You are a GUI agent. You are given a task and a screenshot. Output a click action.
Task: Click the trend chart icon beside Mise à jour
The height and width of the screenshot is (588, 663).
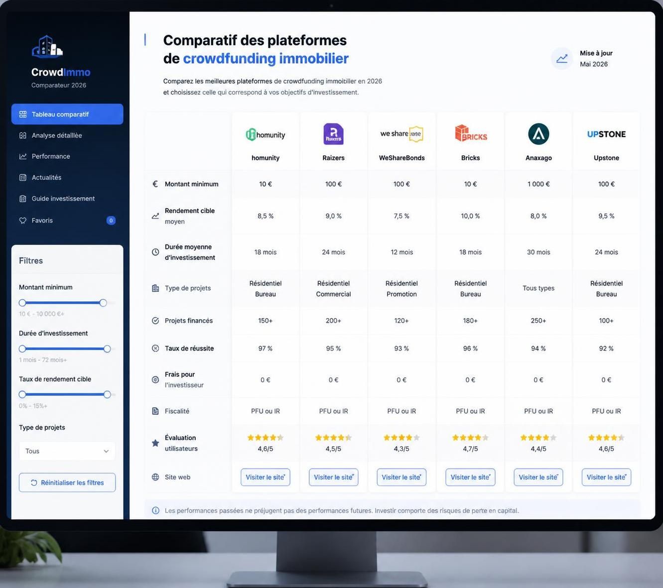tap(562, 59)
